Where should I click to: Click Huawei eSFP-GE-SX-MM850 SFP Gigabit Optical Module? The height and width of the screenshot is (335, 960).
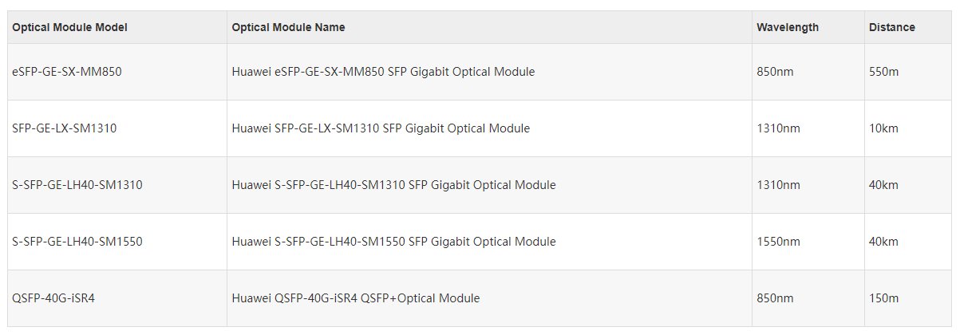tap(383, 72)
